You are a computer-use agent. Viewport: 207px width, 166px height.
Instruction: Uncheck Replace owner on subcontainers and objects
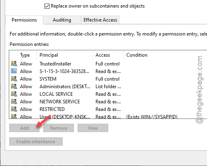[x=47, y=6]
